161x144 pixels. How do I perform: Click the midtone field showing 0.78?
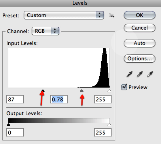coord(59,99)
